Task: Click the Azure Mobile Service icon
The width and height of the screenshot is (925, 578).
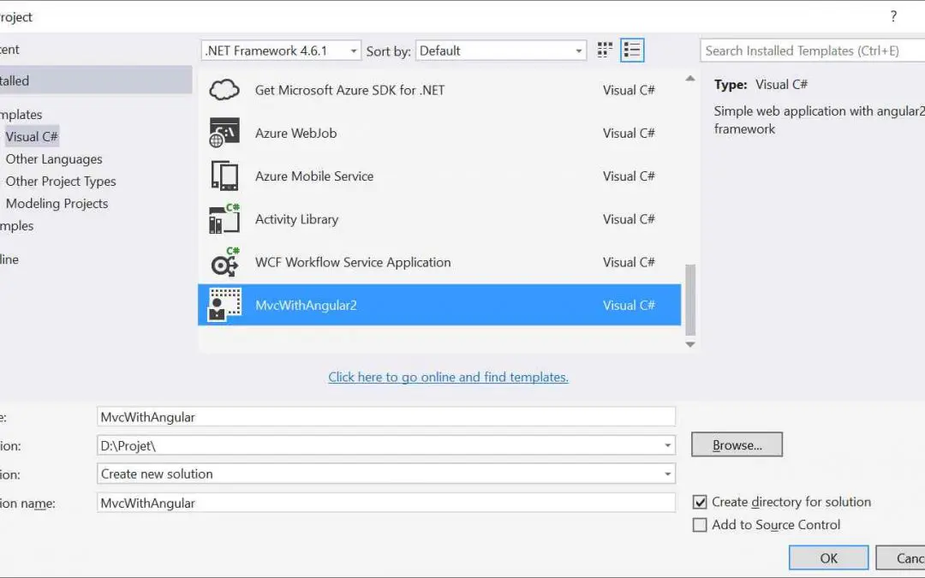Action: (x=224, y=176)
